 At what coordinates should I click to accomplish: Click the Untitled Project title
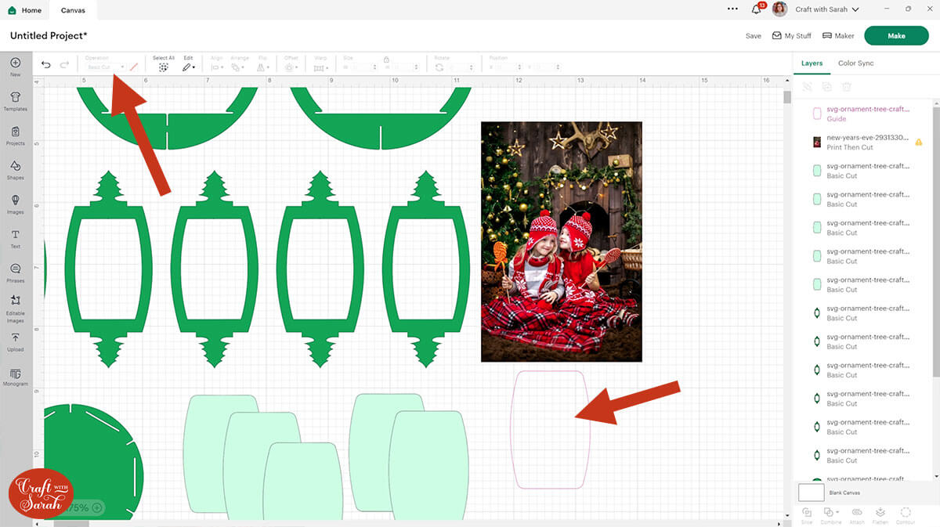point(49,36)
